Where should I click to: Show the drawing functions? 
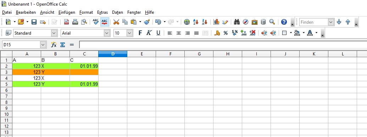click(x=225, y=22)
